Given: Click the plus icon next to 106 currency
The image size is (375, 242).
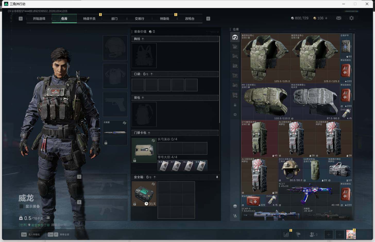Looking at the screenshot, I should point(326,18).
